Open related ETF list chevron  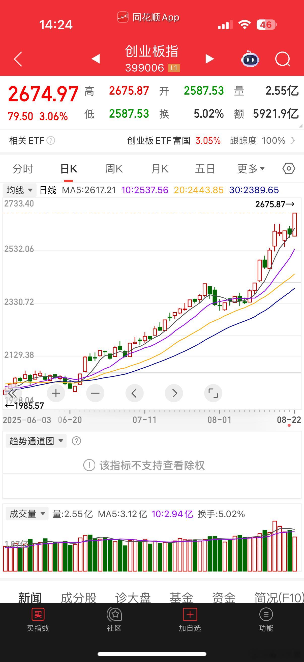(x=293, y=141)
